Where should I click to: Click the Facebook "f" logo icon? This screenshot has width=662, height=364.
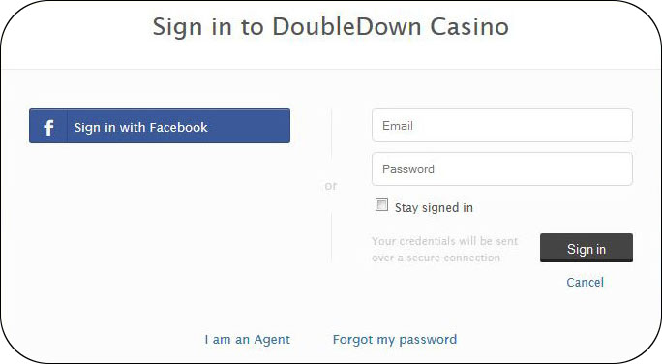pos(48,127)
